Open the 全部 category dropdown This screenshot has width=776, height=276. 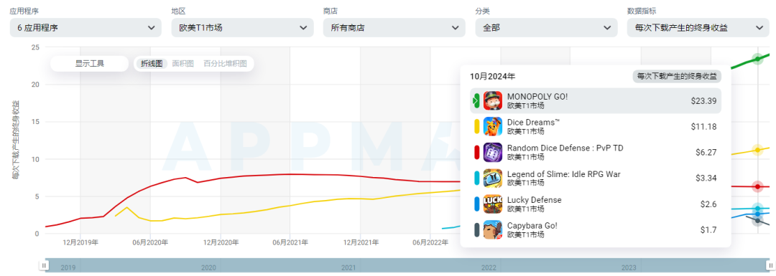click(546, 28)
